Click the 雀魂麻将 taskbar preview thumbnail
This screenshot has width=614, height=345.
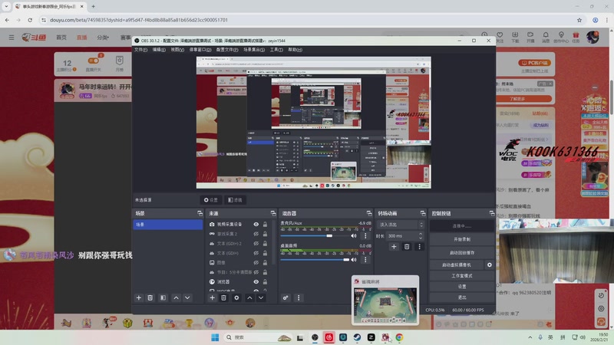click(x=385, y=304)
